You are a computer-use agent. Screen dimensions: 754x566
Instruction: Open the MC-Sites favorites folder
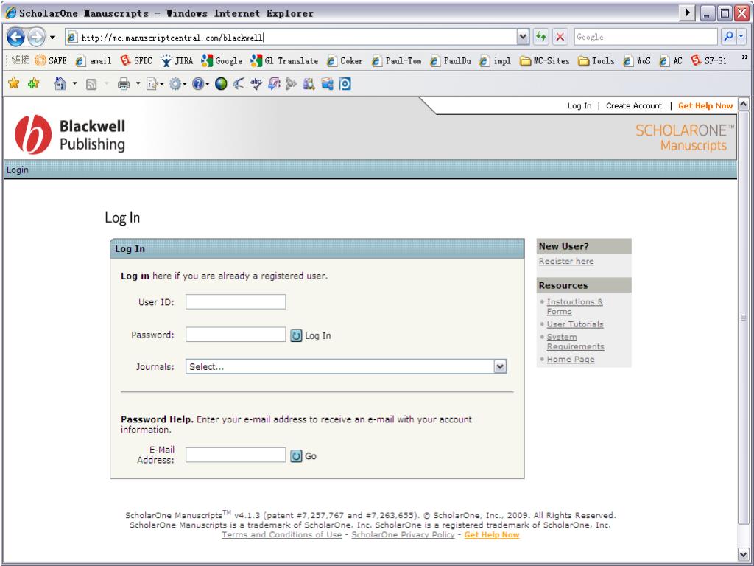point(544,60)
